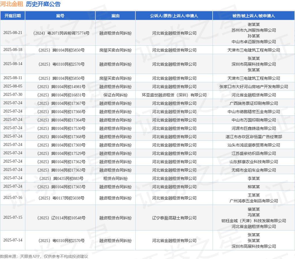The height and width of the screenshot is (259, 295).
Task: Click defendant name 裴某某
Action: click(x=254, y=210)
